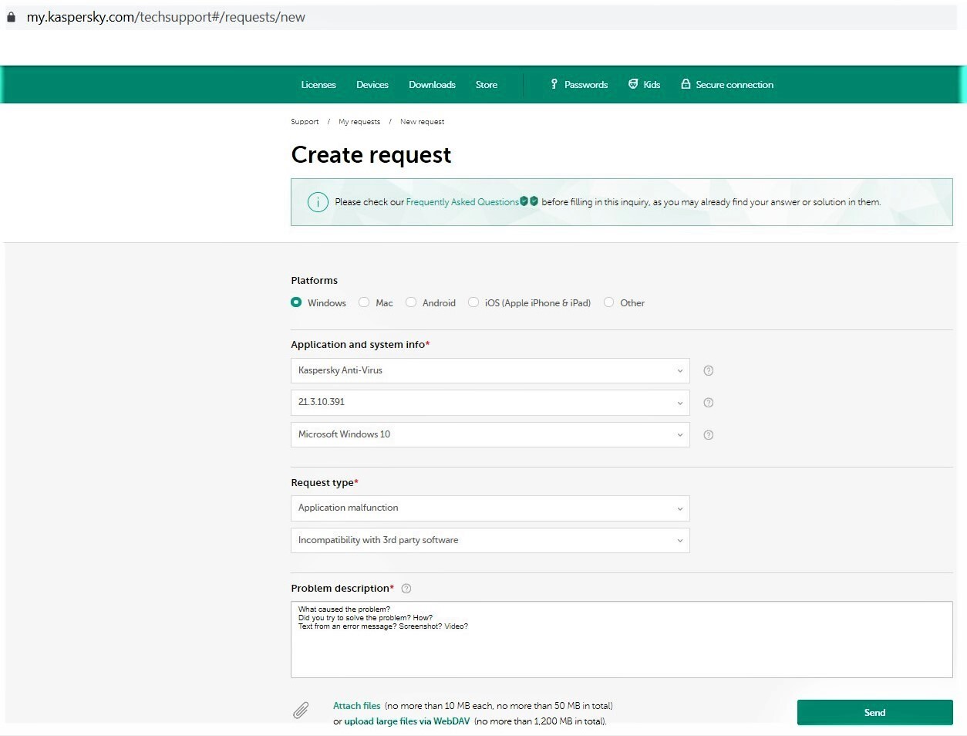Click the upload large files via WebDAV link
Screen dimensions: 967x736
click(406, 721)
